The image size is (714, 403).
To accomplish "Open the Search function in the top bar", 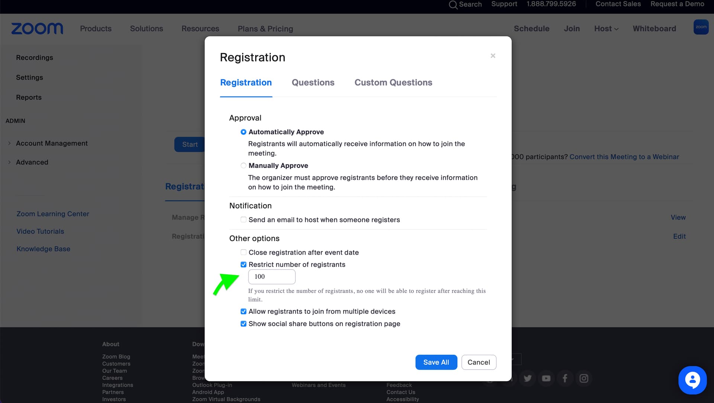I will (x=465, y=4).
